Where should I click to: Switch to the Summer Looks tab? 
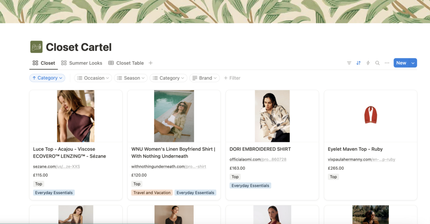click(81, 63)
